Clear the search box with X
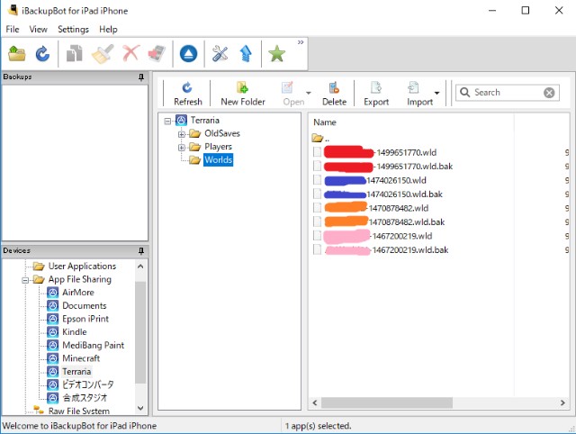576x434 pixels. (x=549, y=93)
